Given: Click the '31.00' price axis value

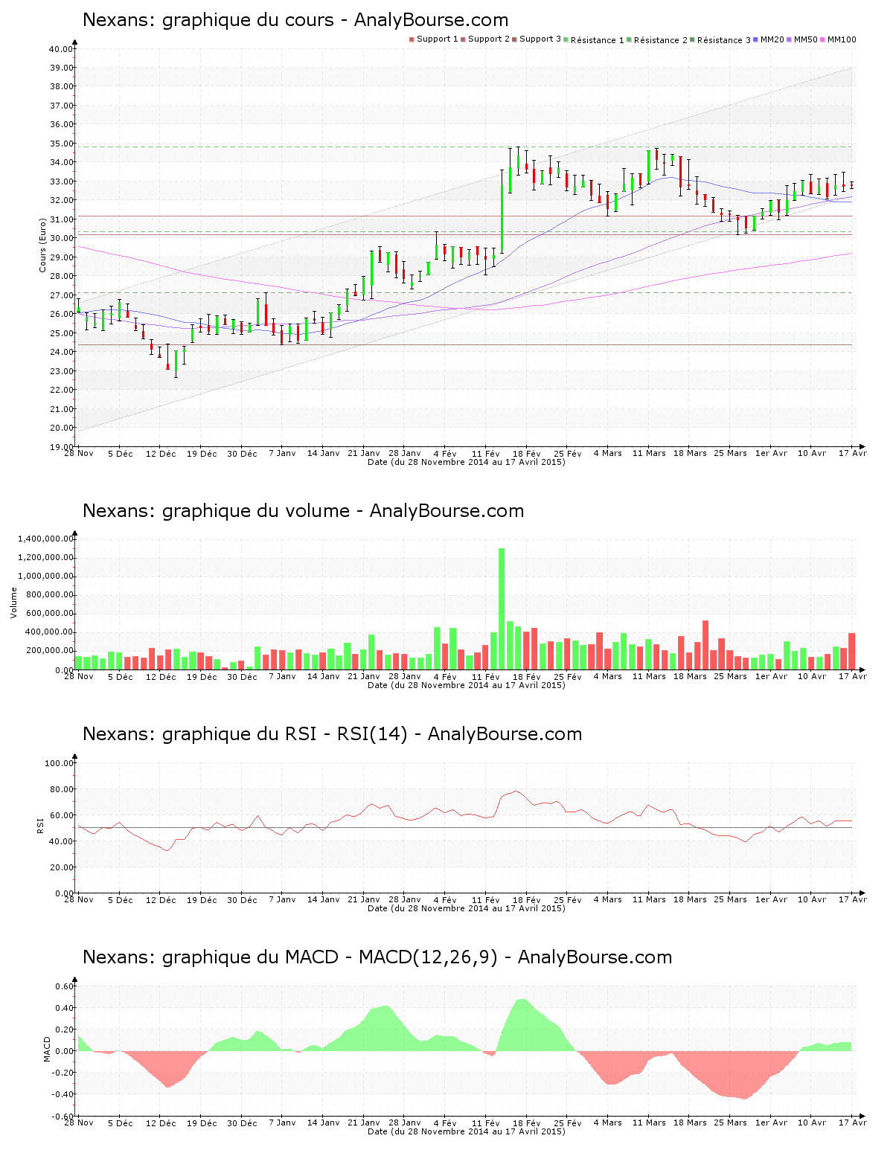Looking at the screenshot, I should tap(61, 219).
